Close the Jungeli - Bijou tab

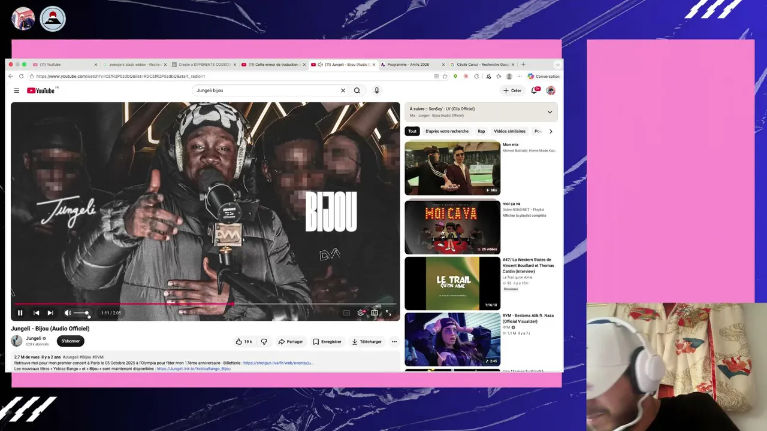(x=374, y=64)
